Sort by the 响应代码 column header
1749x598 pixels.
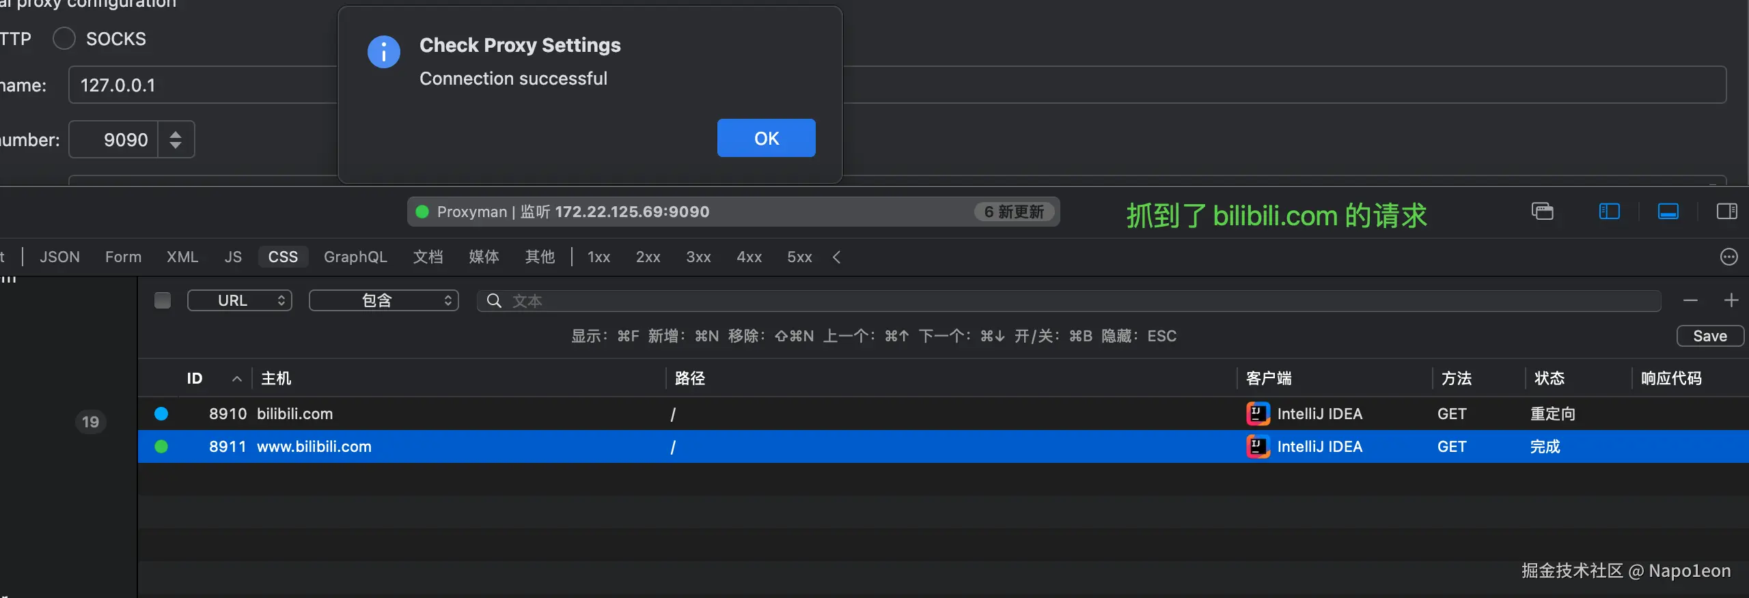(x=1671, y=378)
